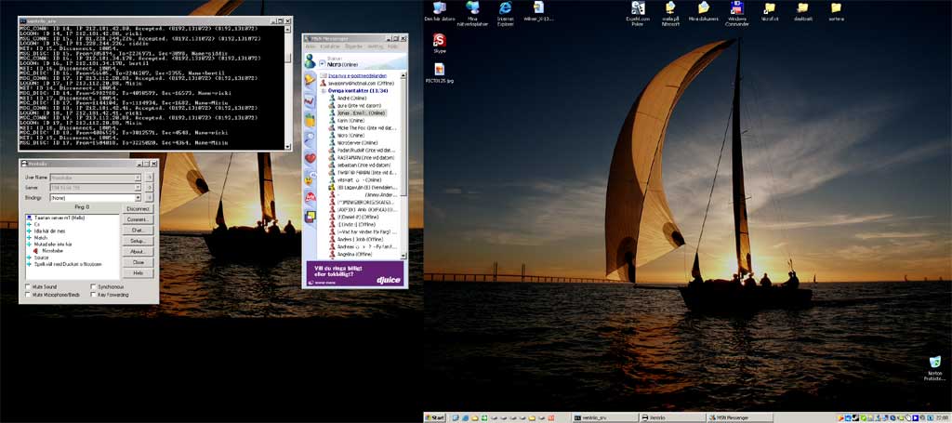This screenshot has height=423, width=952.
Task: Open the User Name dropdown in Ventrilo
Action: pyautogui.click(x=138, y=178)
